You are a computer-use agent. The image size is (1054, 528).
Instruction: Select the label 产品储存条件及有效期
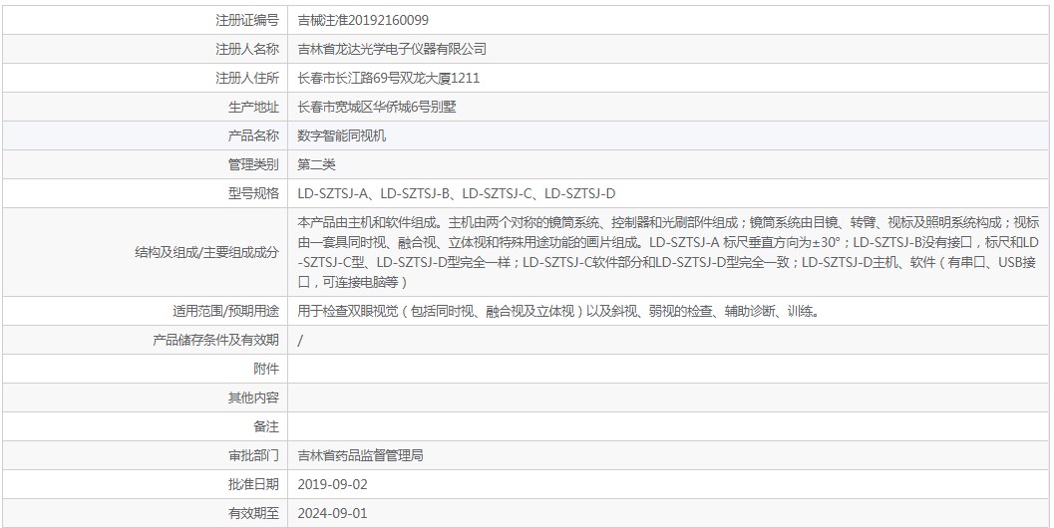pyautogui.click(x=215, y=340)
